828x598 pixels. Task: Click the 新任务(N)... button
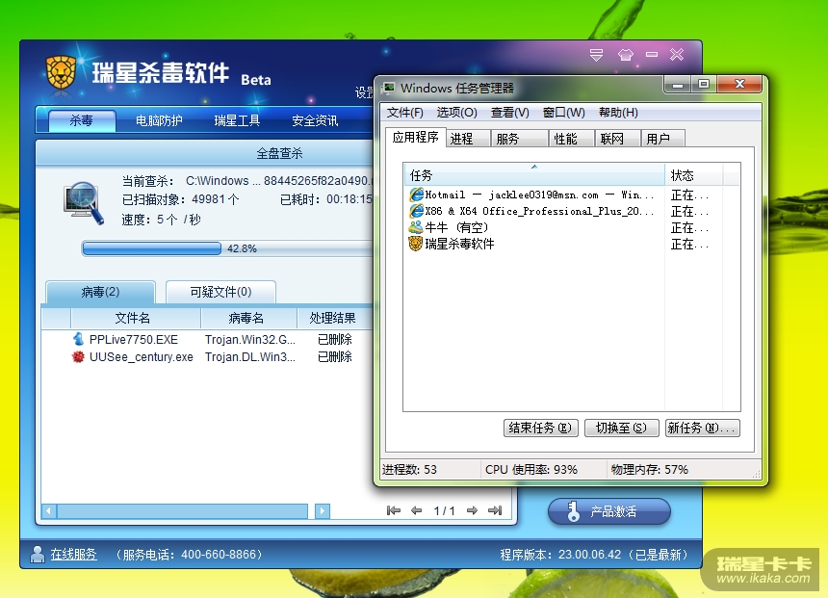[x=702, y=428]
